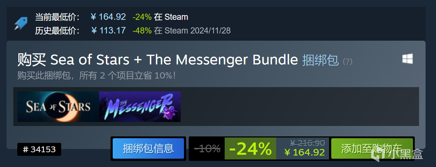Click the crossed-out -10% bundle discount
436x167 pixels.
point(207,148)
